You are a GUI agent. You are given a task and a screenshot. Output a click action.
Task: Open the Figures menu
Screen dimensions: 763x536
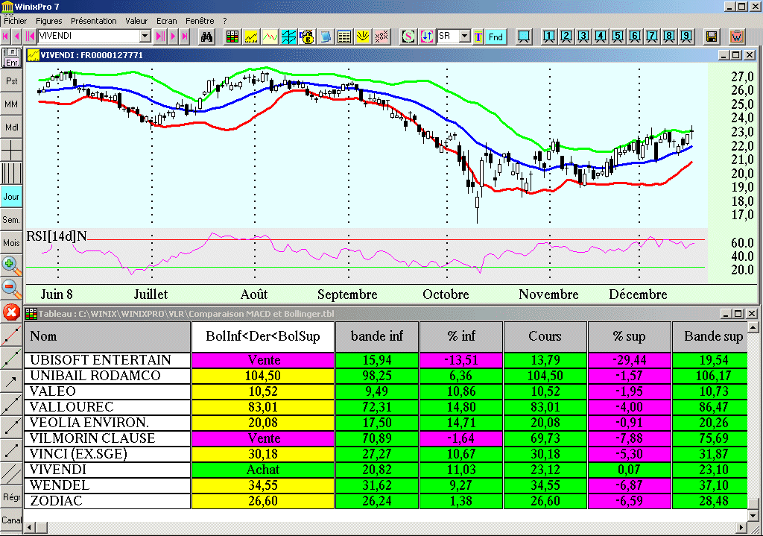tap(49, 21)
